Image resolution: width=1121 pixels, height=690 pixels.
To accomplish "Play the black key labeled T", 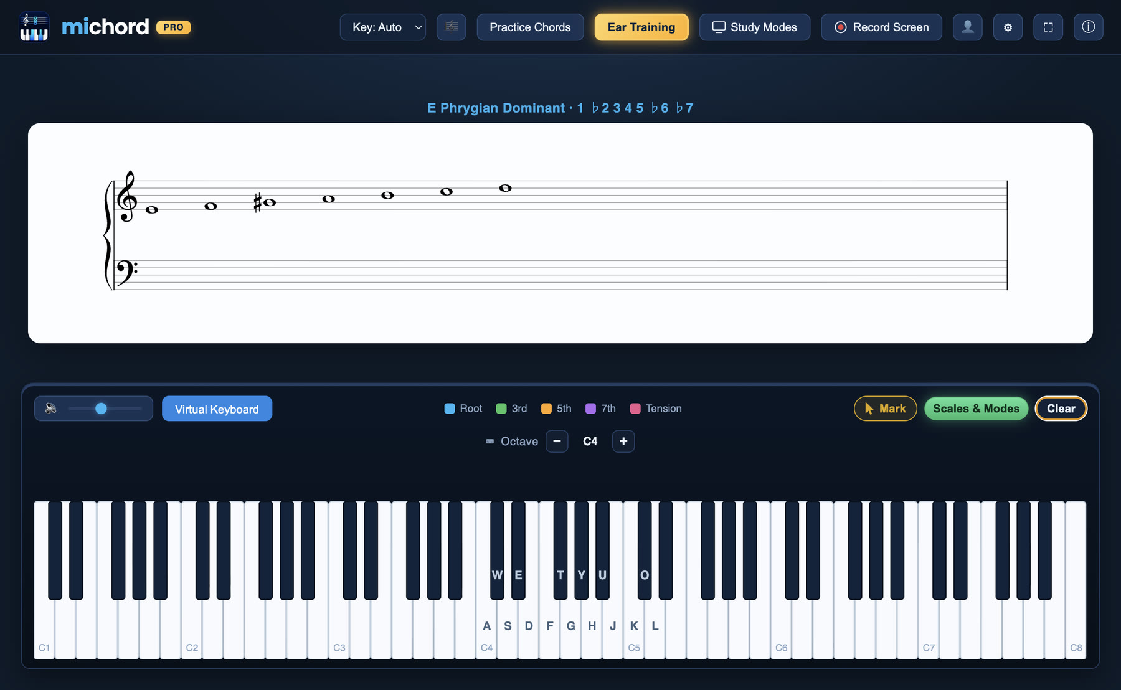I will (x=560, y=551).
